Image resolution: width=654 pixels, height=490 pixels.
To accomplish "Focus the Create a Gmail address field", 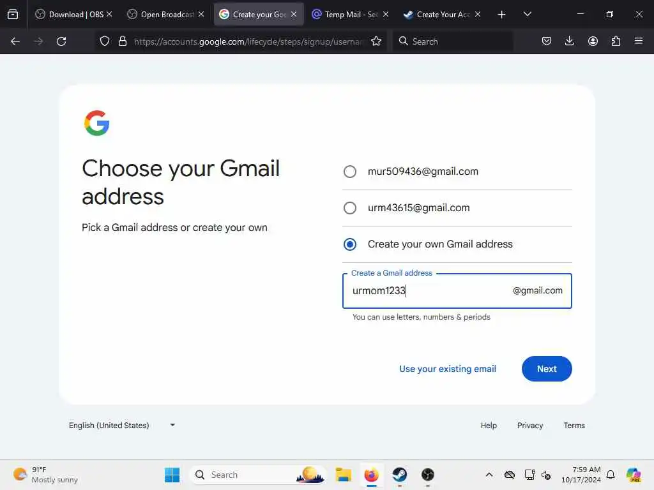I will 457,291.
